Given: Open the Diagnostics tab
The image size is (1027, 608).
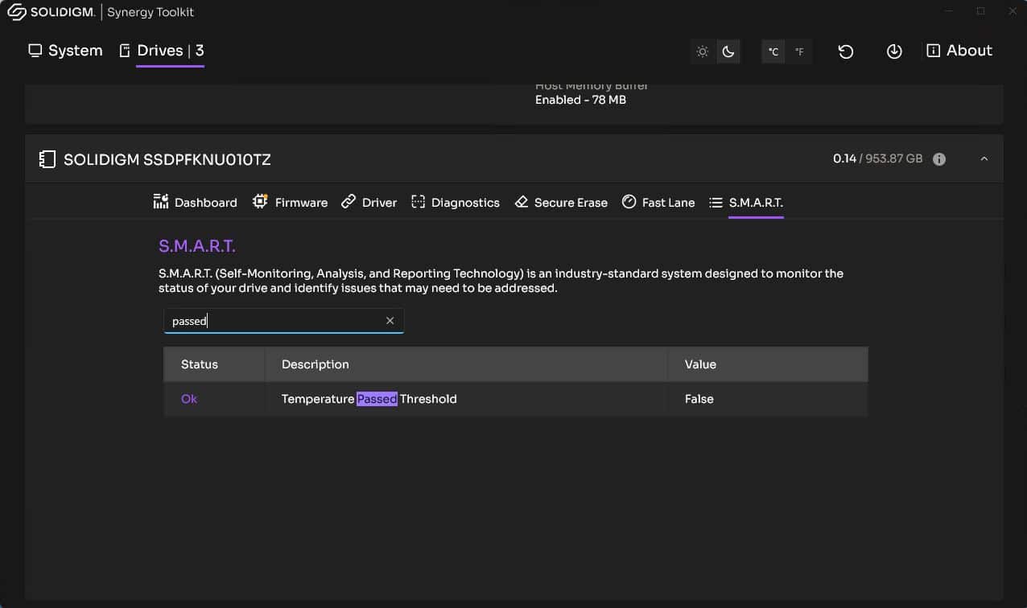Looking at the screenshot, I should [x=456, y=203].
